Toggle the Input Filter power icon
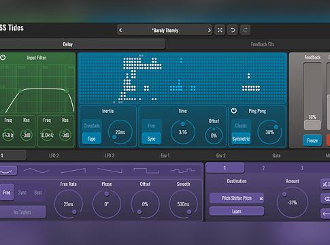330x245 pixels. pyautogui.click(x=3, y=57)
